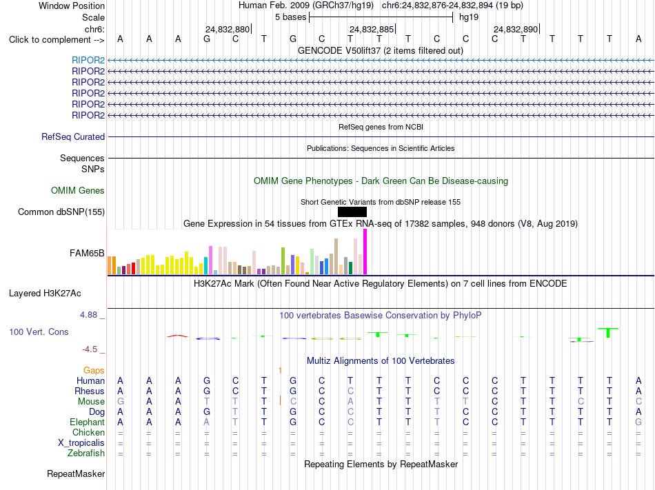Open the RefSeq Curated track label
Image resolution: width=655 pixels, height=490 pixels.
(x=73, y=136)
